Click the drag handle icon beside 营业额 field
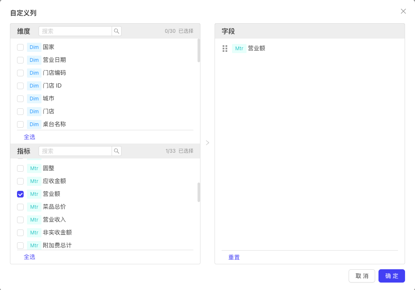 (x=225, y=49)
